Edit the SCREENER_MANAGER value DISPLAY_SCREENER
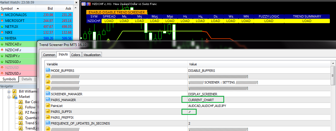Screen dimensions: 336x131 pos(259,94)
